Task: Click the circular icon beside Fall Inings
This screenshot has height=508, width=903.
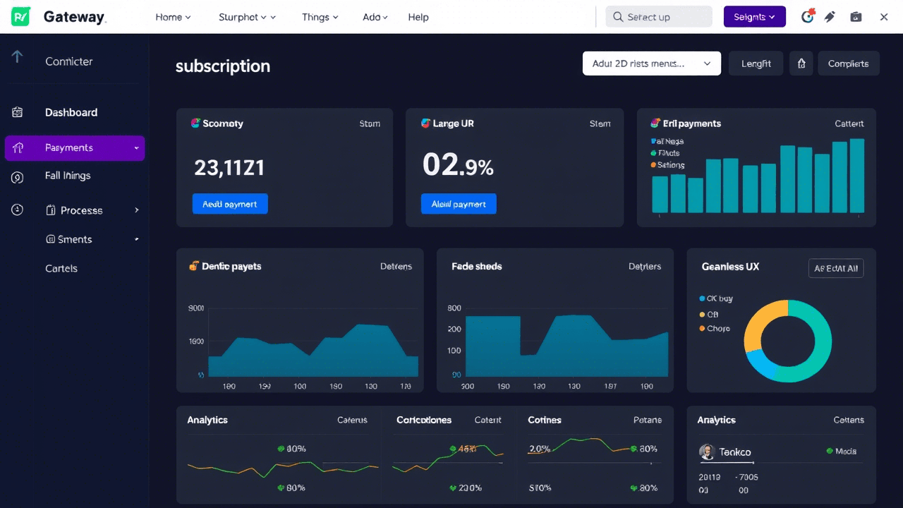Action: click(x=18, y=178)
